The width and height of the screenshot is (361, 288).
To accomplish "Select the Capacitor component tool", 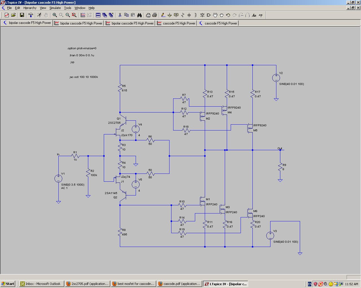I will coord(189,15).
